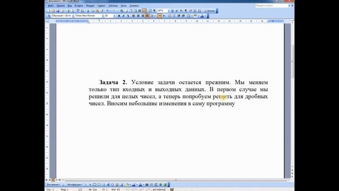
Task: Apply the fill color bucket in drawing toolbar
Action: coord(127,185)
